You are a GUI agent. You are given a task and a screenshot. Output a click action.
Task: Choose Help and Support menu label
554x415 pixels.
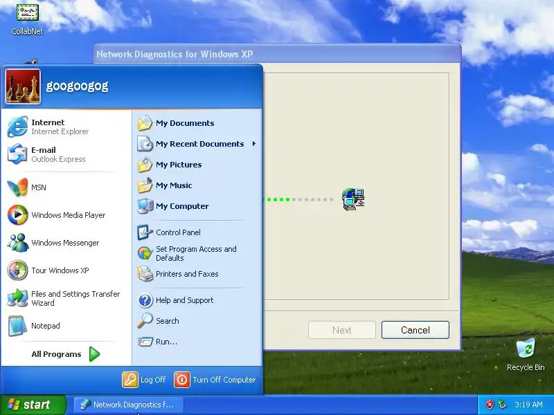pyautogui.click(x=184, y=300)
